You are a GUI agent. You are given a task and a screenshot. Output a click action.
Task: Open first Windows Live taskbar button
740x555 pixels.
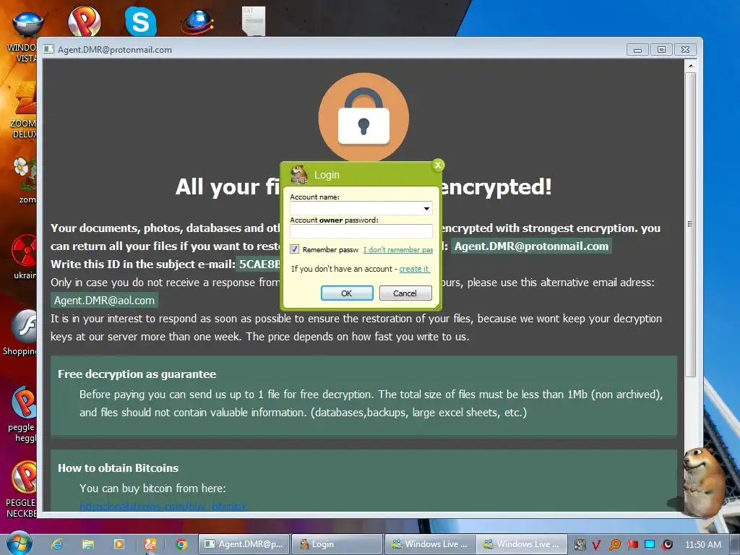431,544
